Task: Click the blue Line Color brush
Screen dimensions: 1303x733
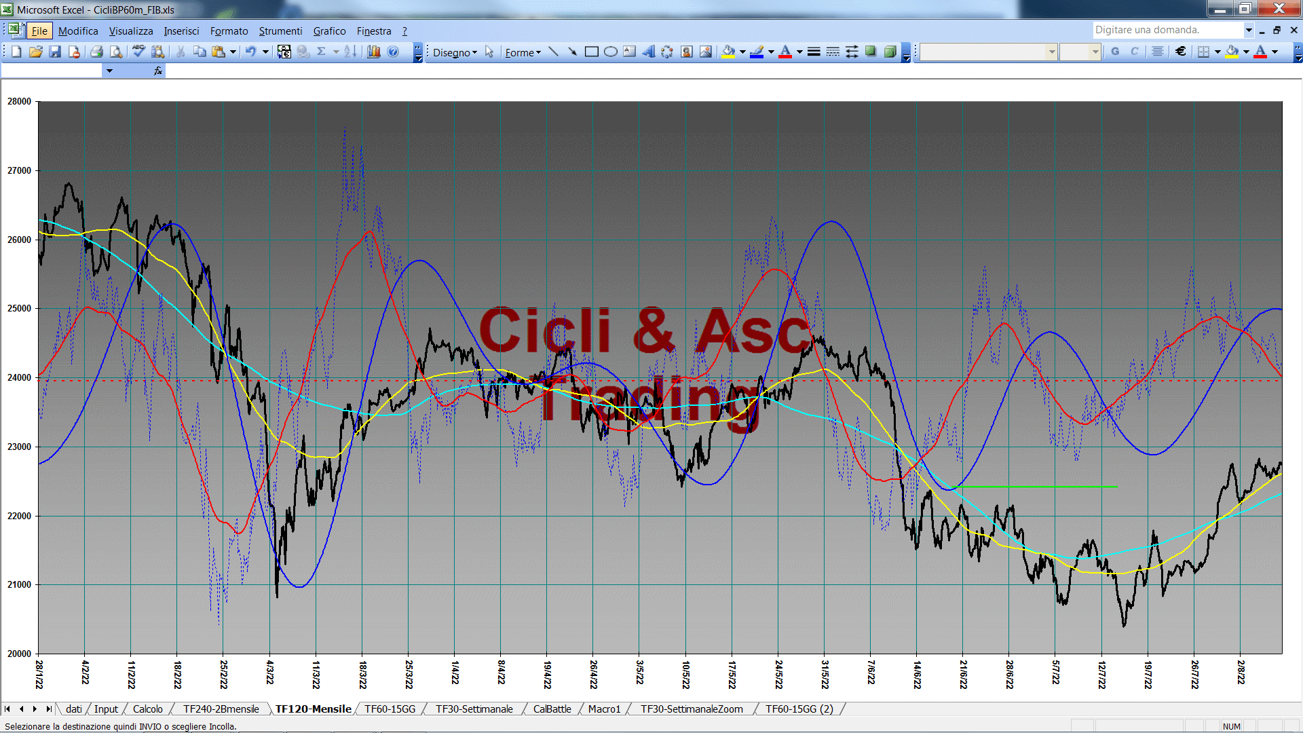Action: click(757, 52)
